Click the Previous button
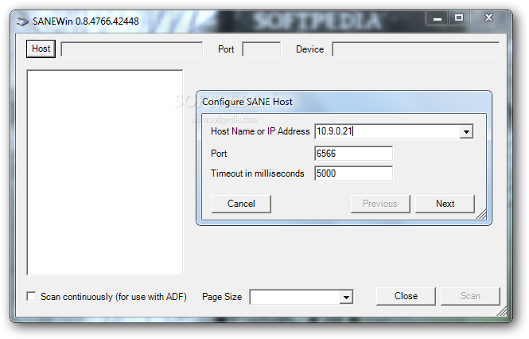Viewport: 529px width, 339px height. (380, 204)
